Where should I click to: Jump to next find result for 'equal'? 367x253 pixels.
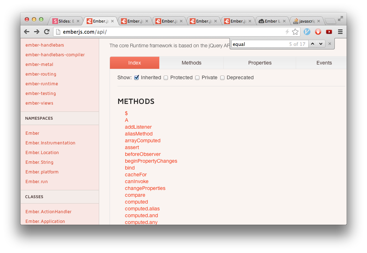click(x=321, y=44)
